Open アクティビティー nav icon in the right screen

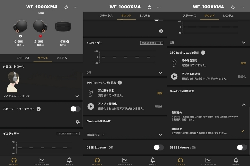[x=208, y=161]
